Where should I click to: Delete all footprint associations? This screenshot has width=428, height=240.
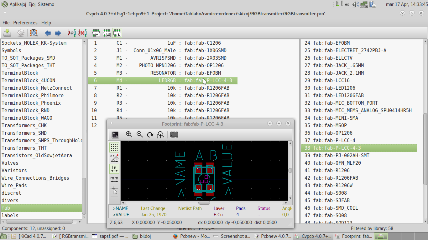click(x=82, y=33)
